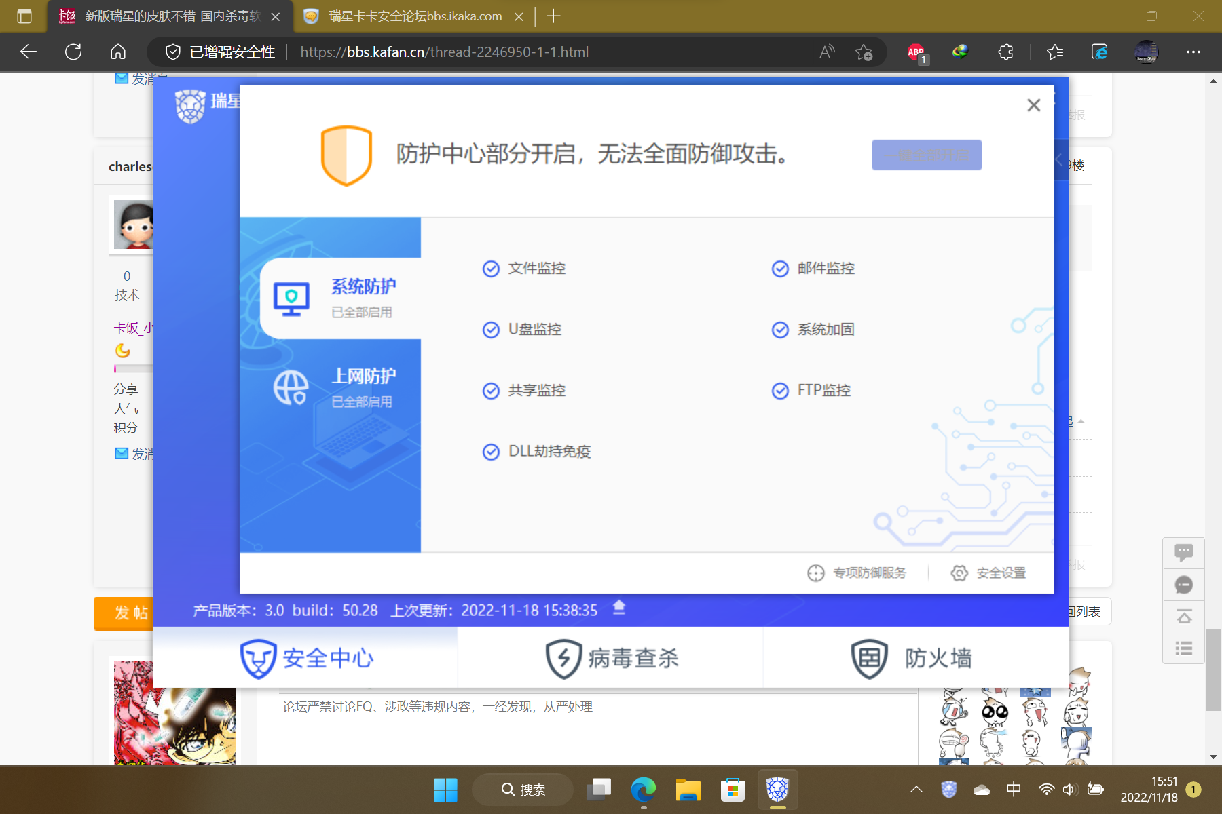The width and height of the screenshot is (1222, 814).
Task: Click the web protection globe icon
Action: click(291, 387)
